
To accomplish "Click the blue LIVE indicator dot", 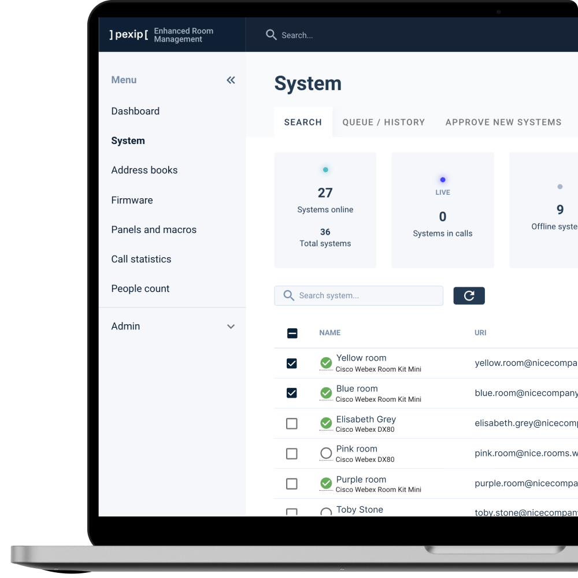I will click(x=443, y=180).
